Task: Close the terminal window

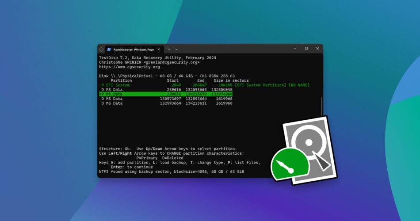Action: tap(318, 49)
